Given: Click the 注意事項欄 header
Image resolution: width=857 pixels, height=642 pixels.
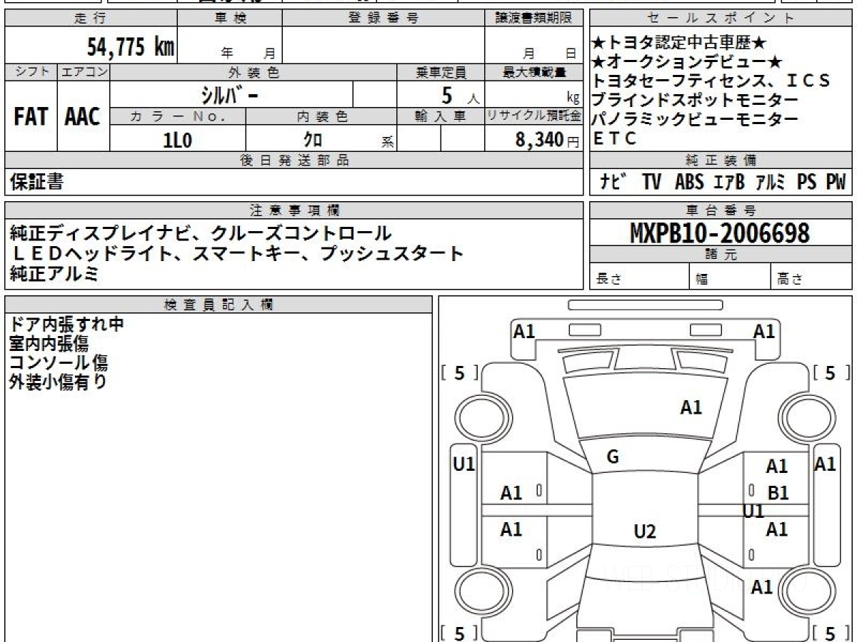Looking at the screenshot, I should [x=294, y=210].
